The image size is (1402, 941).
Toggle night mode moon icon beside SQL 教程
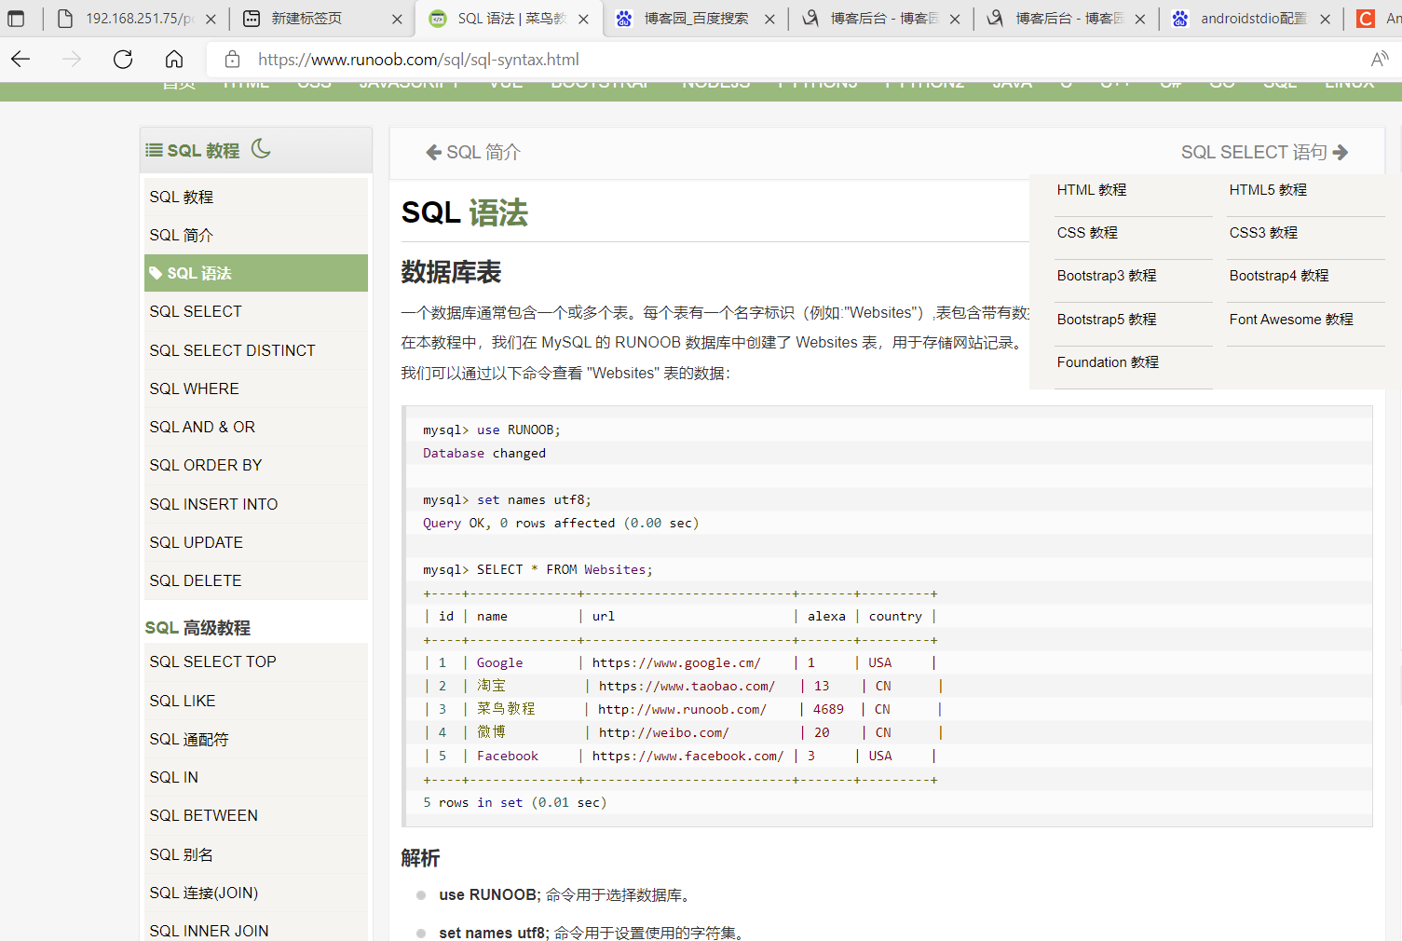(261, 148)
